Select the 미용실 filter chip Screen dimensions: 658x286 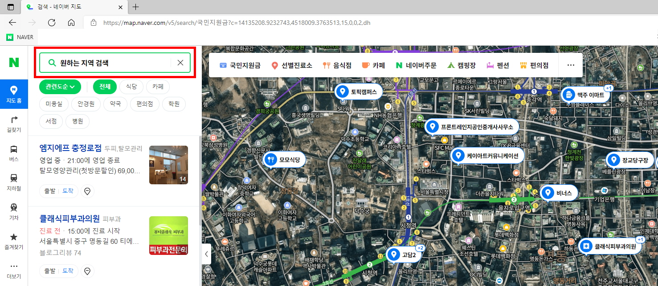click(x=54, y=104)
